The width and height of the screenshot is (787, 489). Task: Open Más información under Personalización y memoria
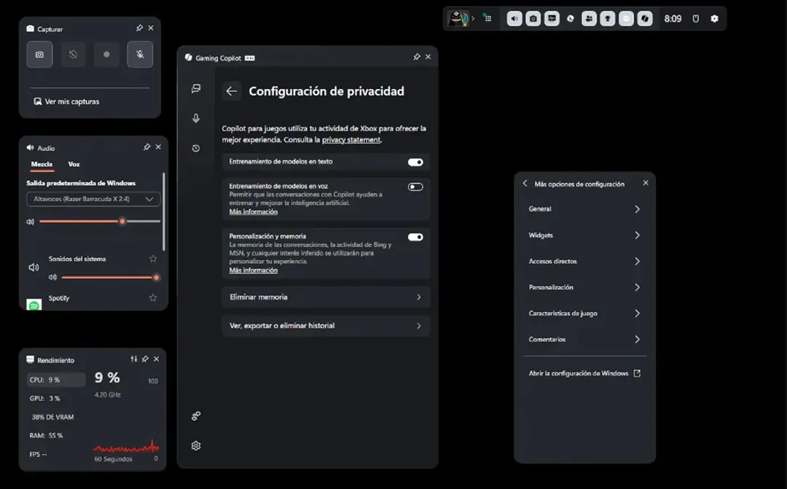coord(254,270)
